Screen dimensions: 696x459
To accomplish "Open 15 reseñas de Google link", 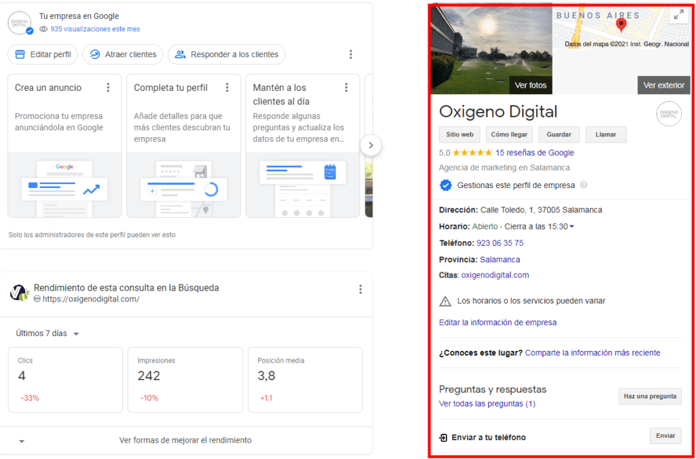I will [x=535, y=153].
